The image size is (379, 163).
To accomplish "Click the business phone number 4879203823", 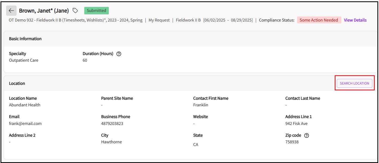I will click(x=112, y=124).
